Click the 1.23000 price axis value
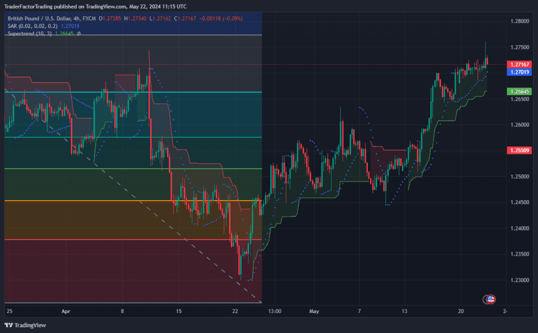This screenshot has width=538, height=333. coord(520,280)
